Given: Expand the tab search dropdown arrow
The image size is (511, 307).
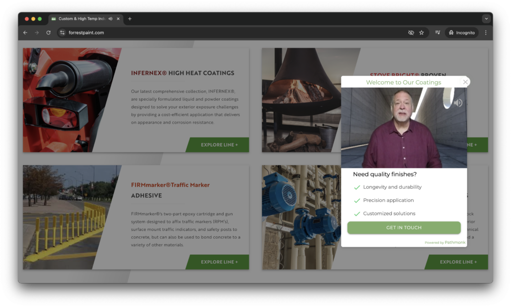Looking at the screenshot, I should click(x=486, y=19).
